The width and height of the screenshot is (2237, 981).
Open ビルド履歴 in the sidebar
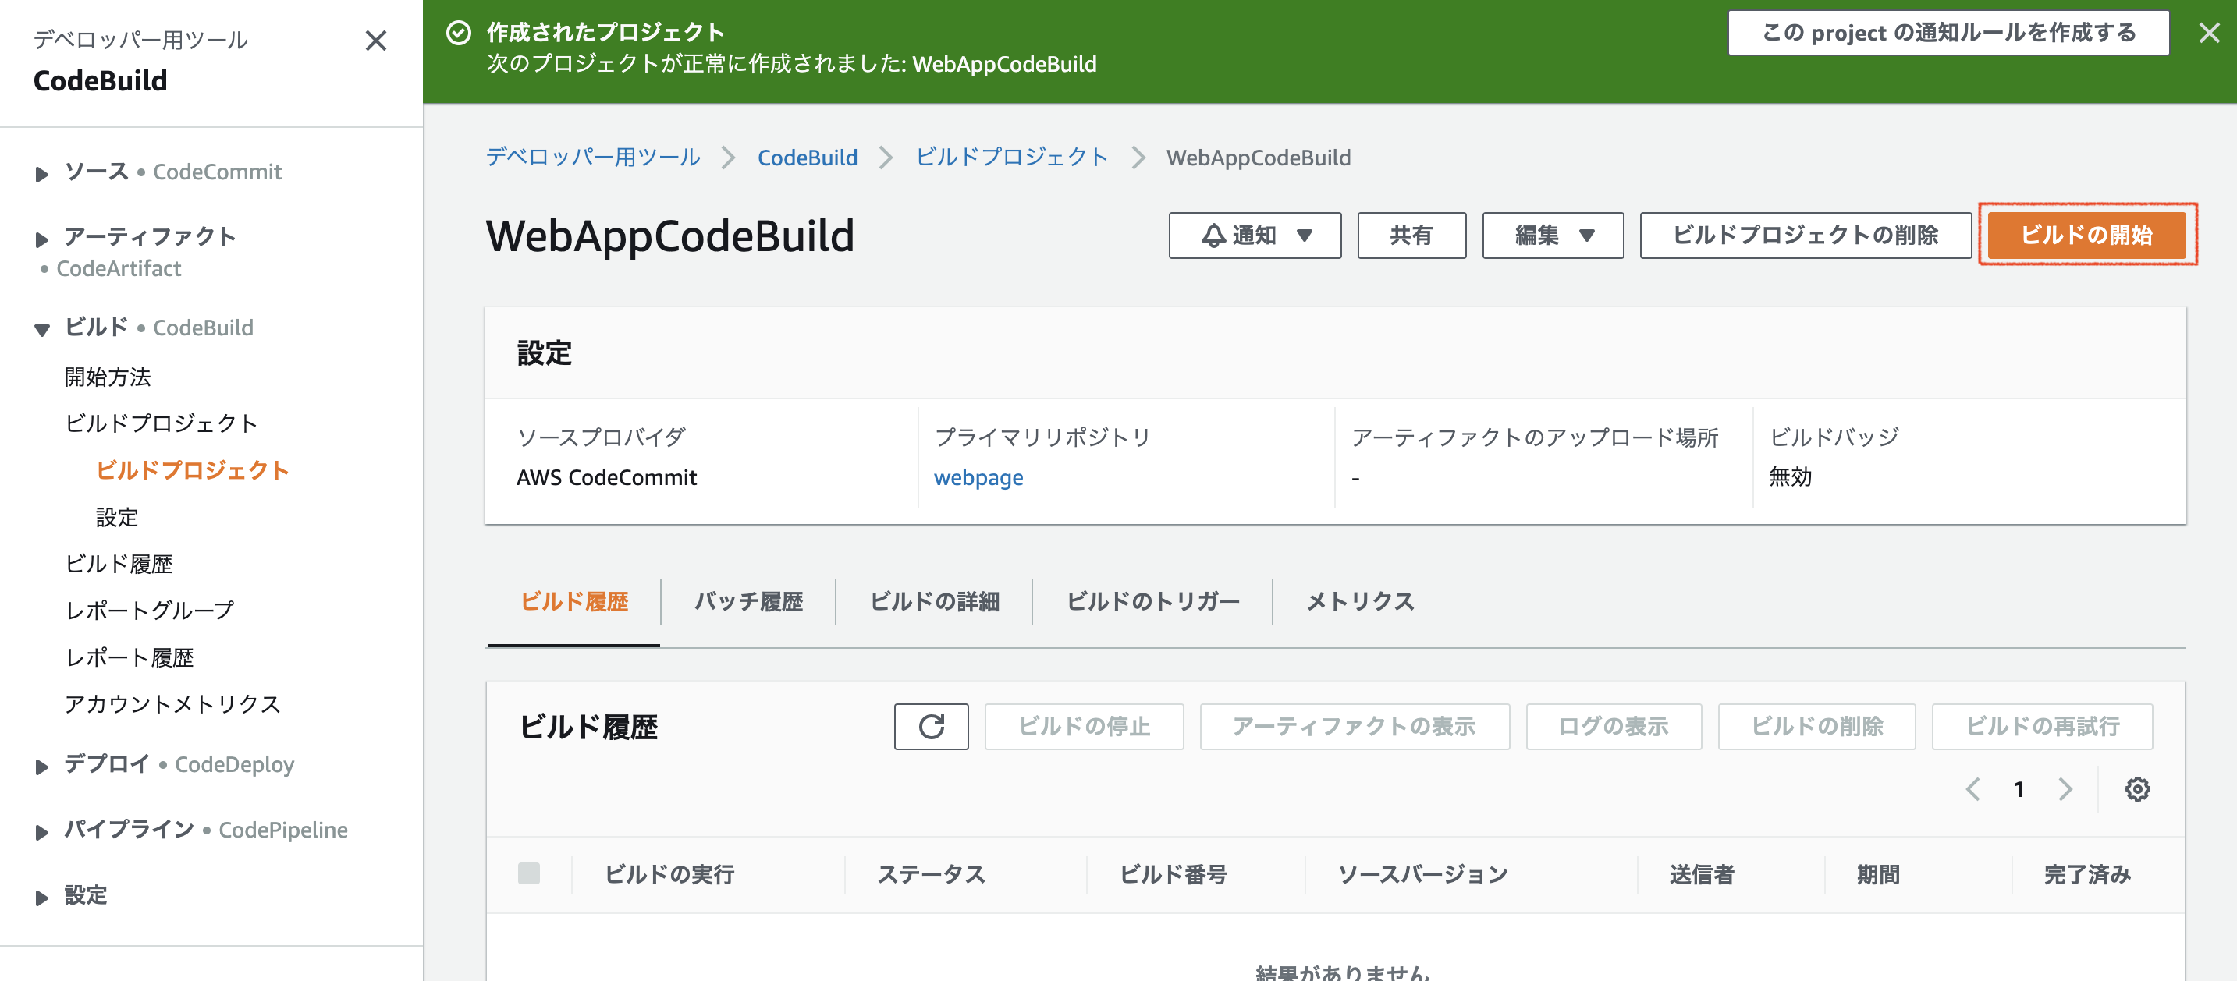(119, 565)
